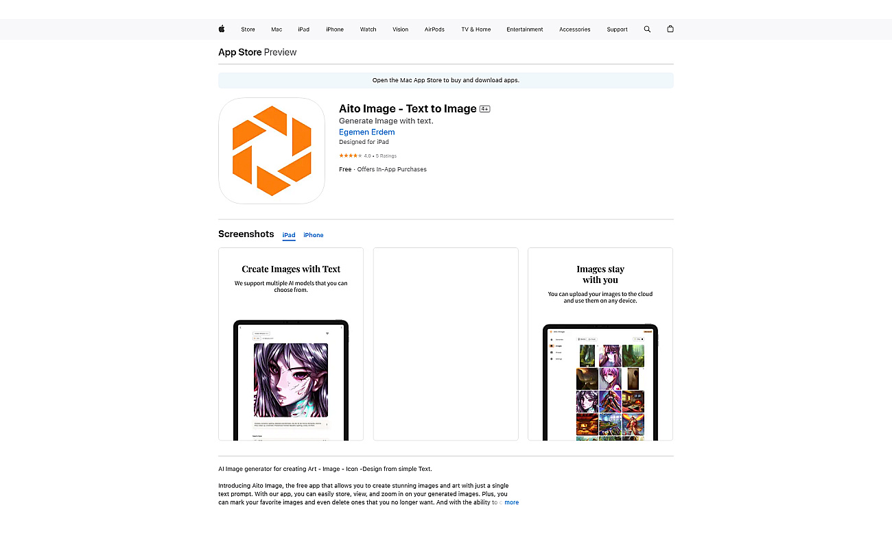Click App Store Preview heading link
This screenshot has height=540, width=892.
coord(257,52)
